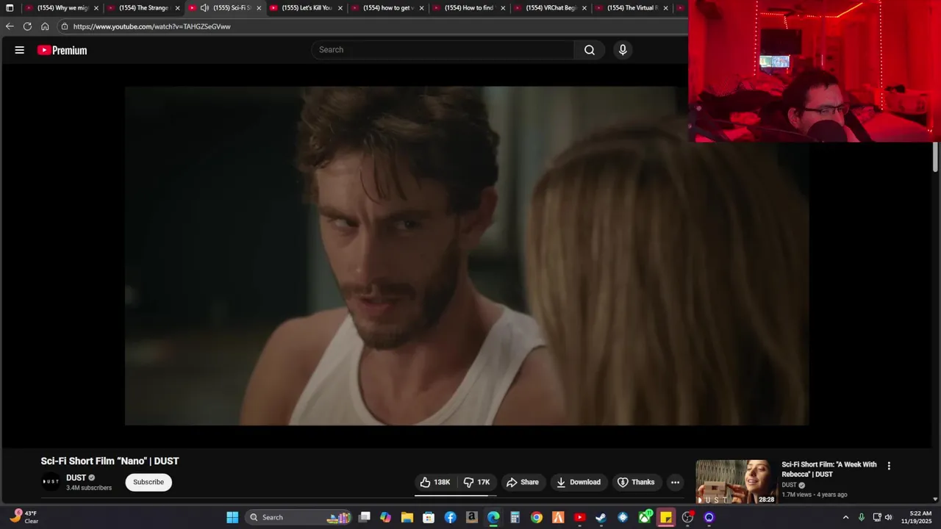The width and height of the screenshot is (941, 529).
Task: Click the taskbar Search box
Action: tap(298, 517)
